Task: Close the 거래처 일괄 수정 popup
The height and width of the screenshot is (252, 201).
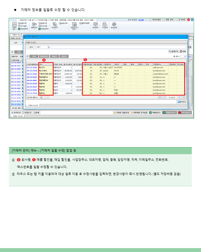Action: 187,37
